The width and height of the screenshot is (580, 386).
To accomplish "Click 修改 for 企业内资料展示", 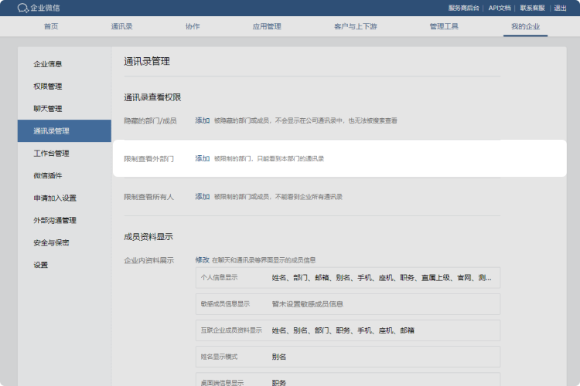I will pos(203,260).
